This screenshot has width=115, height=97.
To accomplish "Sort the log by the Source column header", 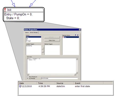I will 64,83.
